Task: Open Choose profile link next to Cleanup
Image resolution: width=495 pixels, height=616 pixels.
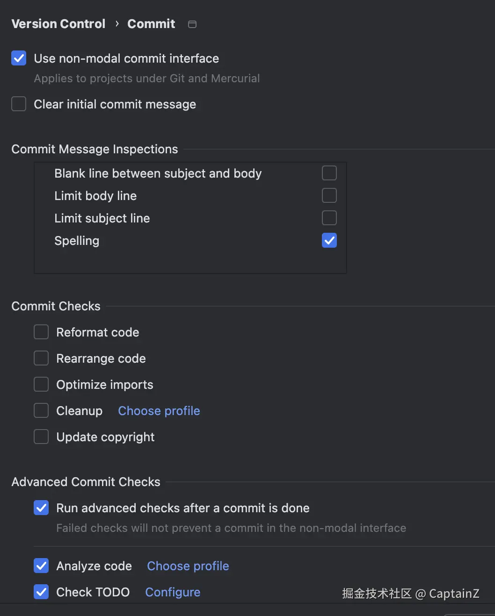Action: point(159,411)
